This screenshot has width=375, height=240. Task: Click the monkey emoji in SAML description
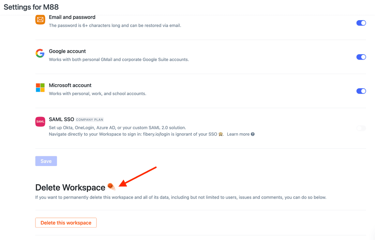coord(221,134)
